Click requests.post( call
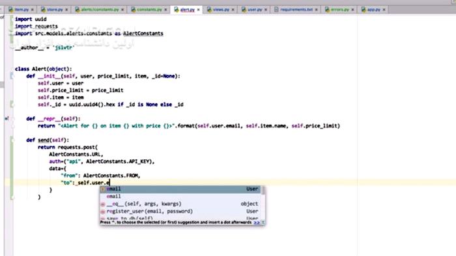 point(78,147)
